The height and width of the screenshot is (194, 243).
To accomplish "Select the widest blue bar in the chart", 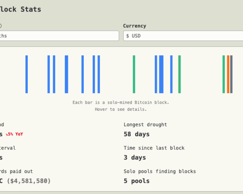I will pyautogui.click(x=161, y=74).
